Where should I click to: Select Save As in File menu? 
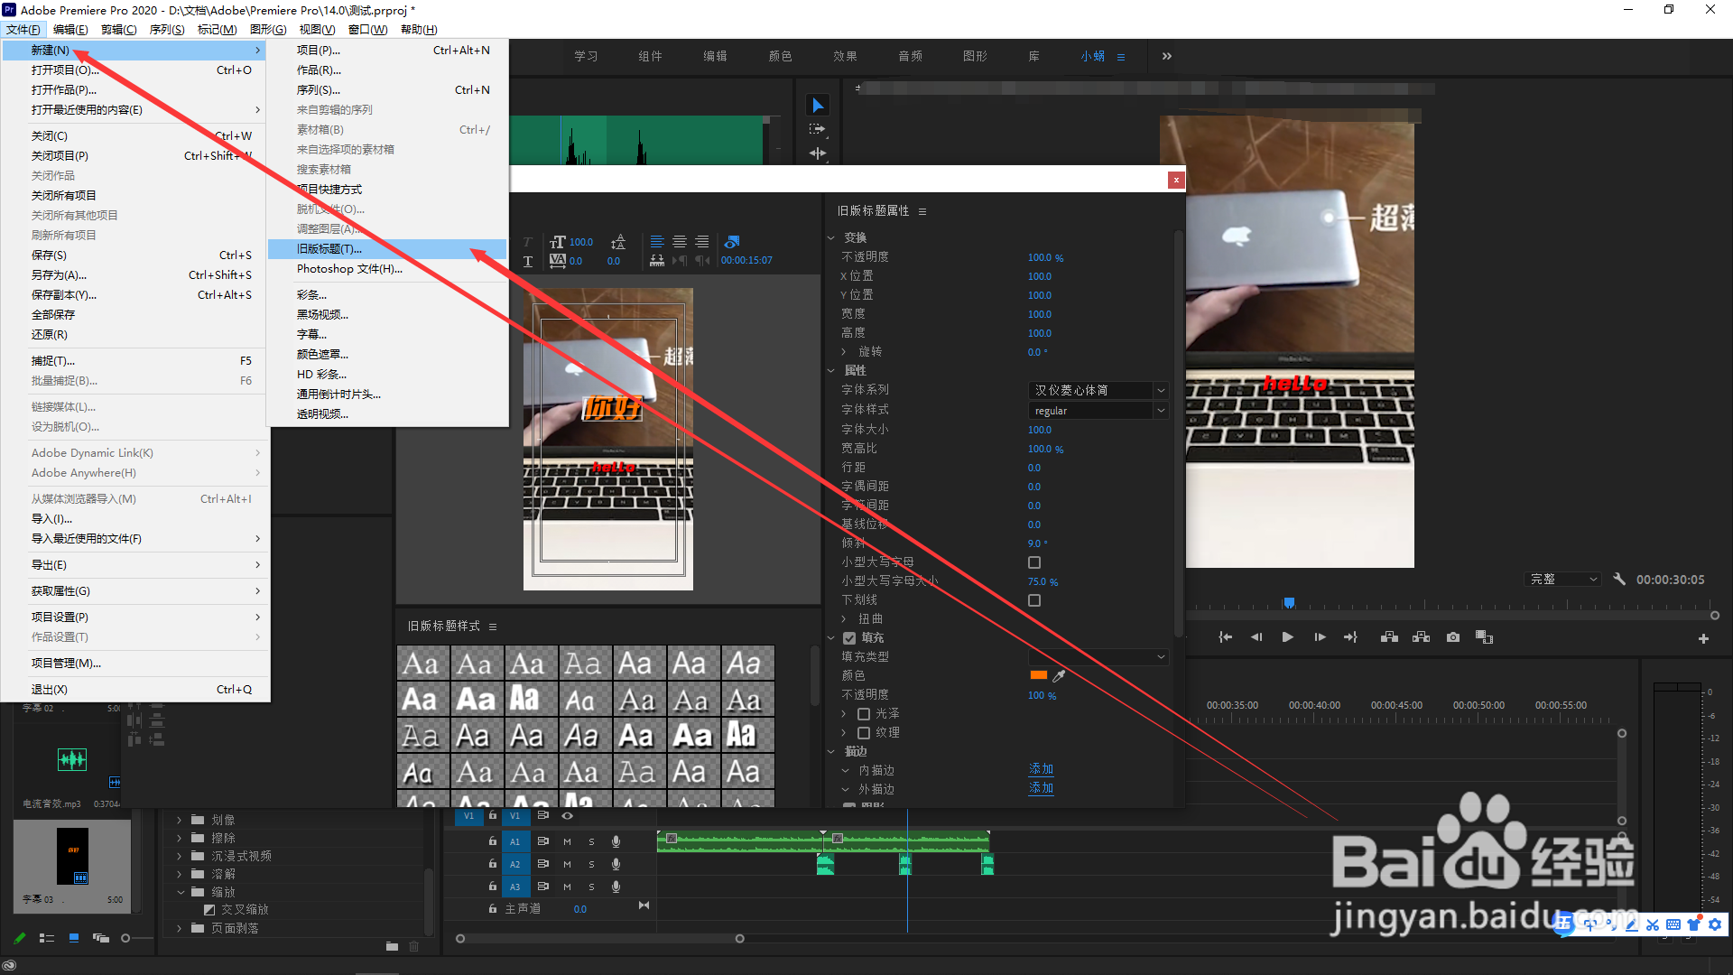pos(135,275)
